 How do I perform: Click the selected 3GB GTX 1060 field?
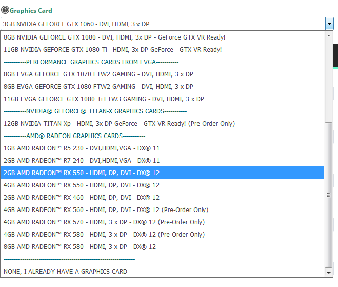tap(163, 24)
